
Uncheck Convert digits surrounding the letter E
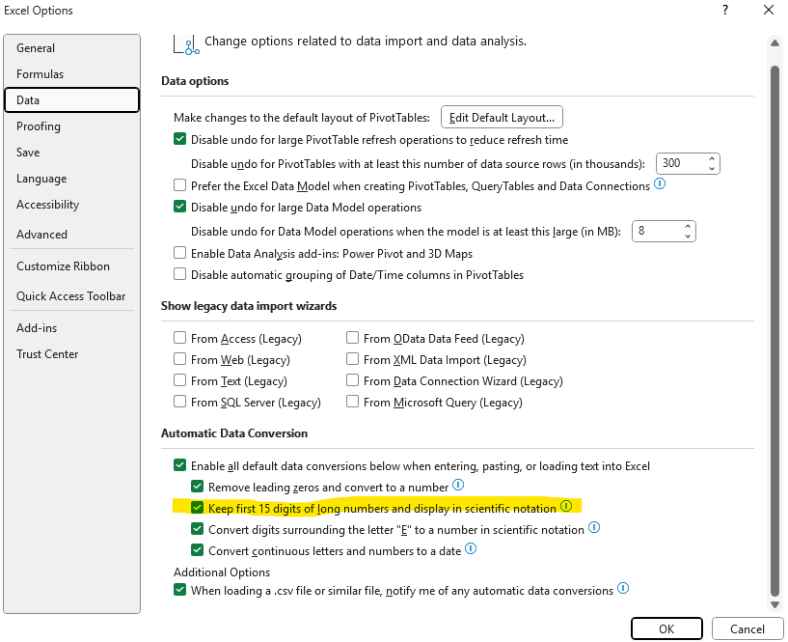tap(197, 529)
